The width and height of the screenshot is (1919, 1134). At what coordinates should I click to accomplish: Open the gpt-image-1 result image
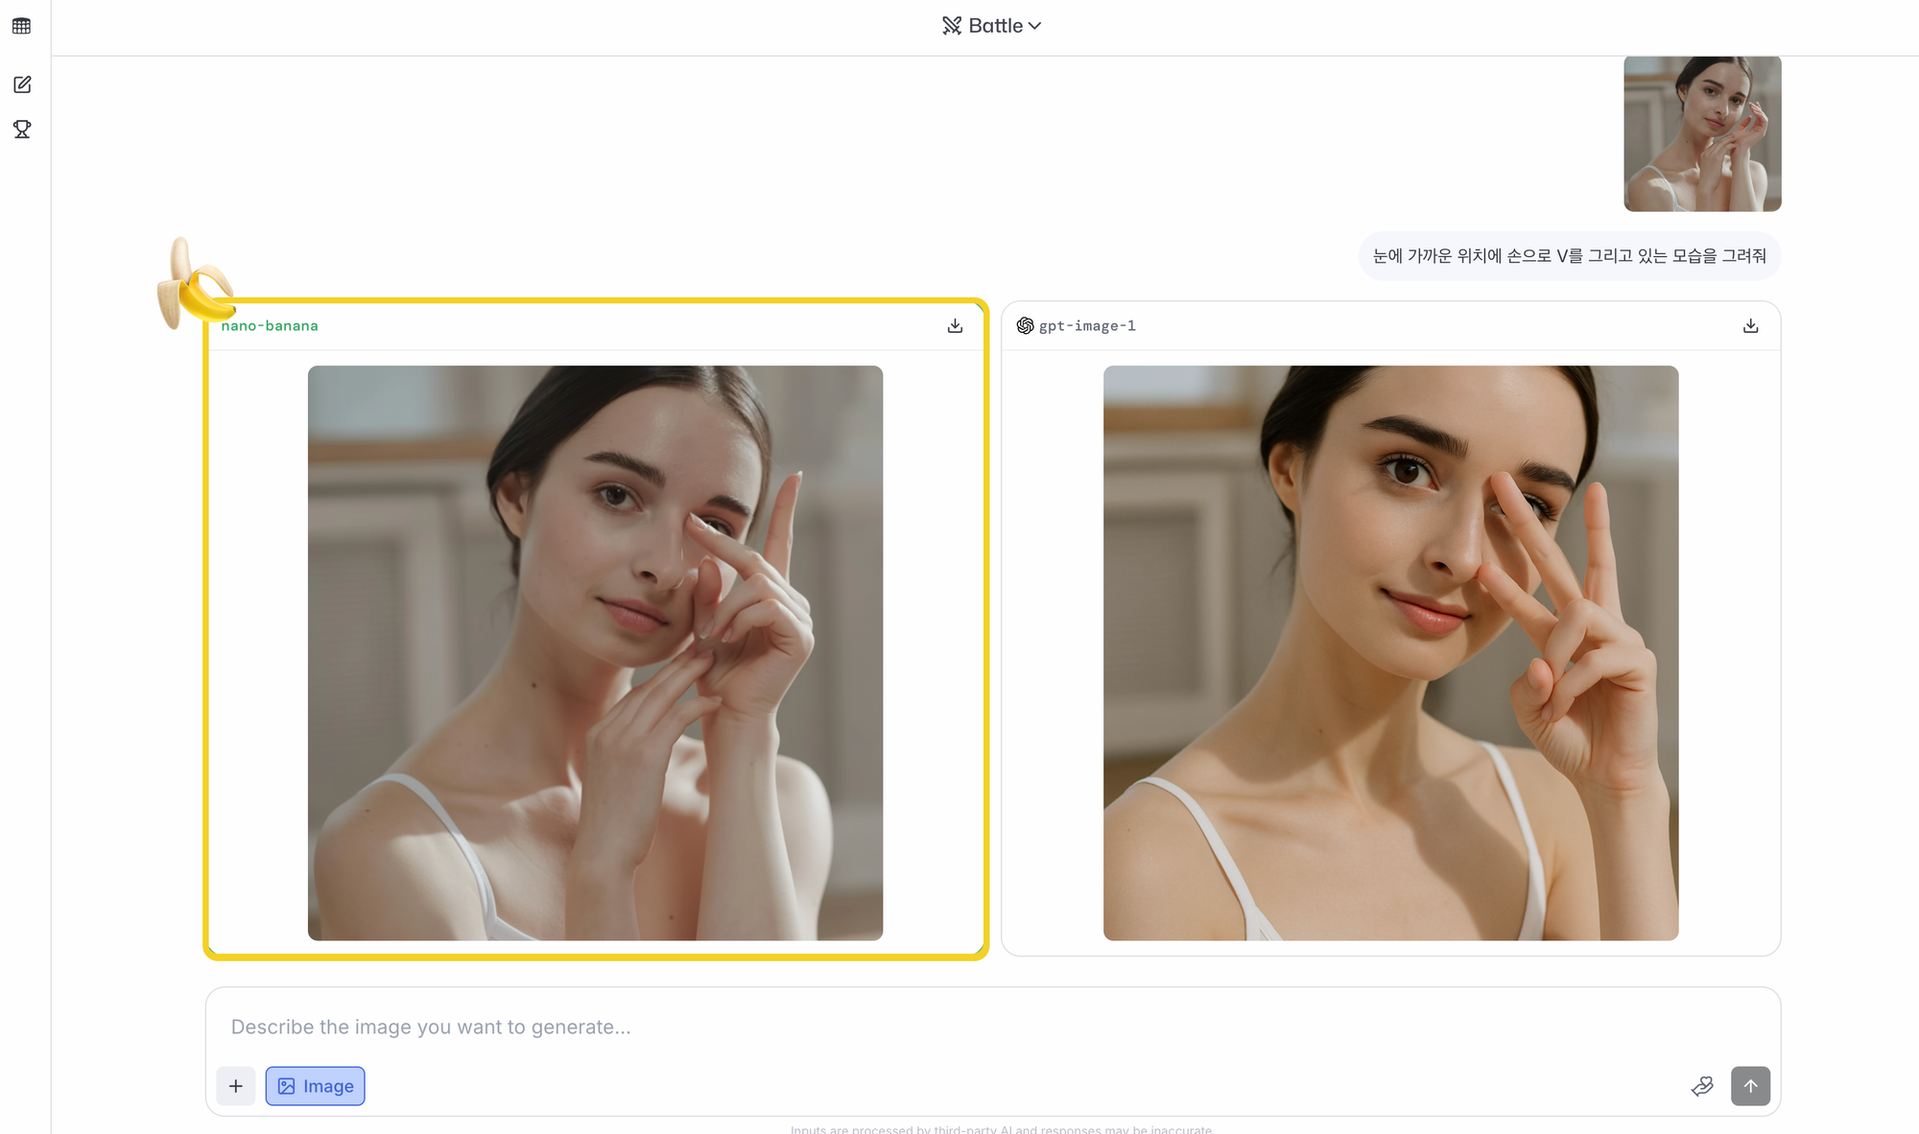pos(1390,652)
